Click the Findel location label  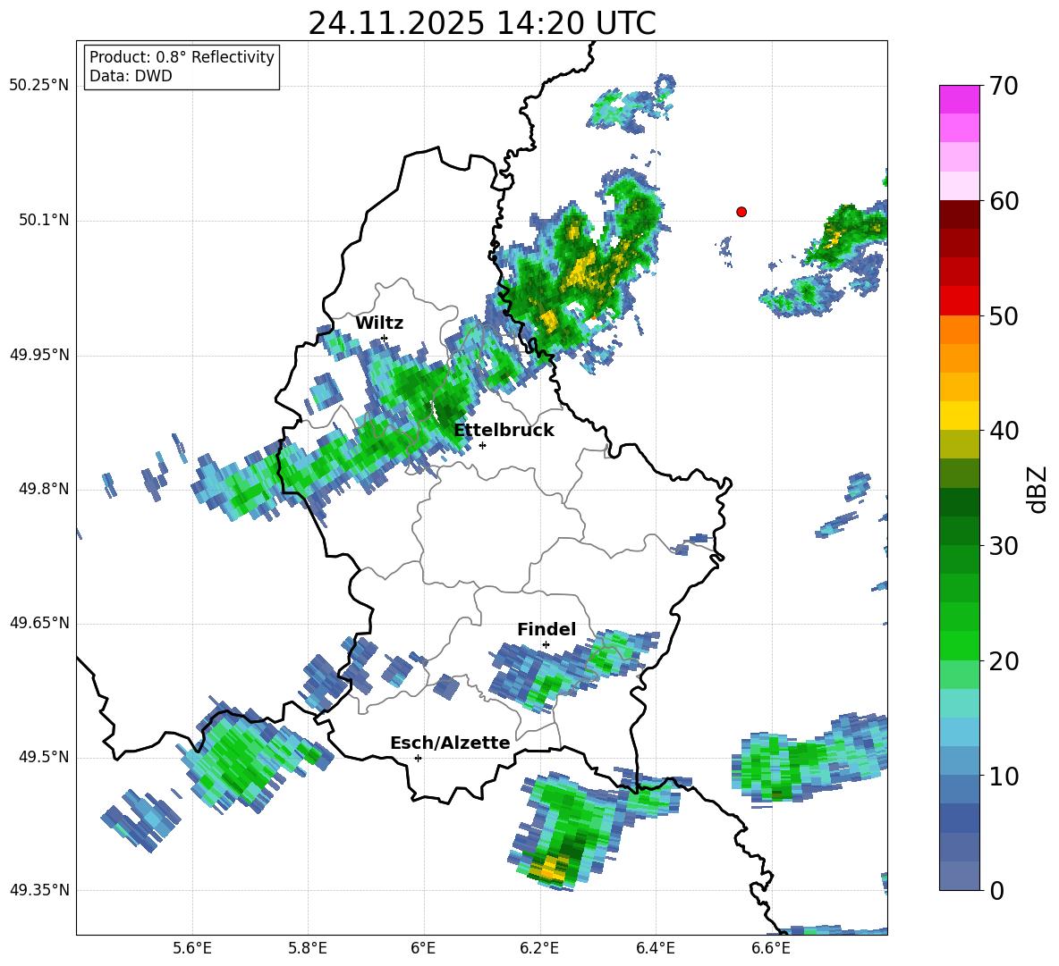tap(546, 629)
